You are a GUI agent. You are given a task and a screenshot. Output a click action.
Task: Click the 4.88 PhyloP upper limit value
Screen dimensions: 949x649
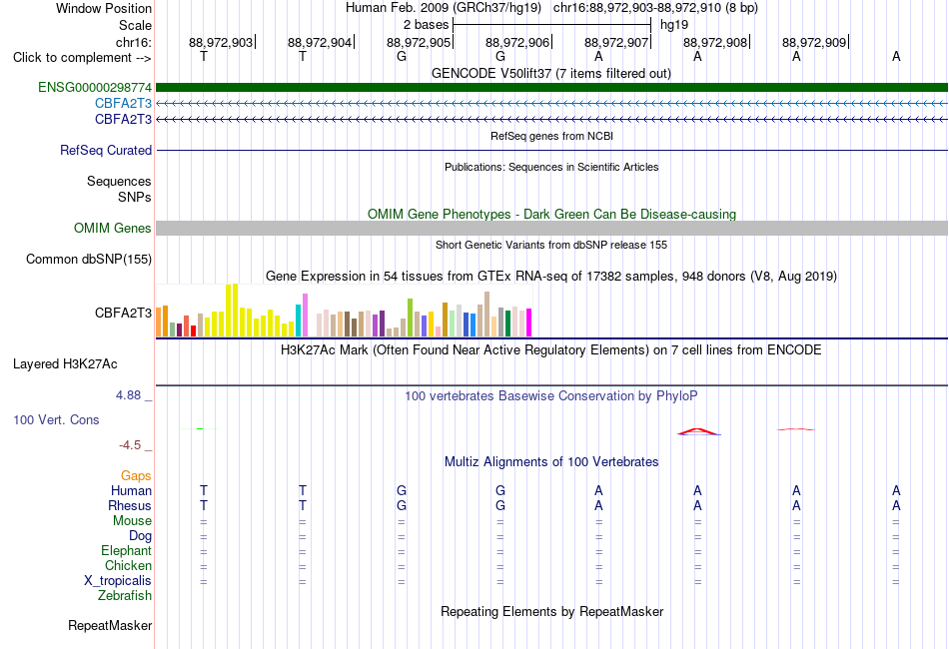128,395
